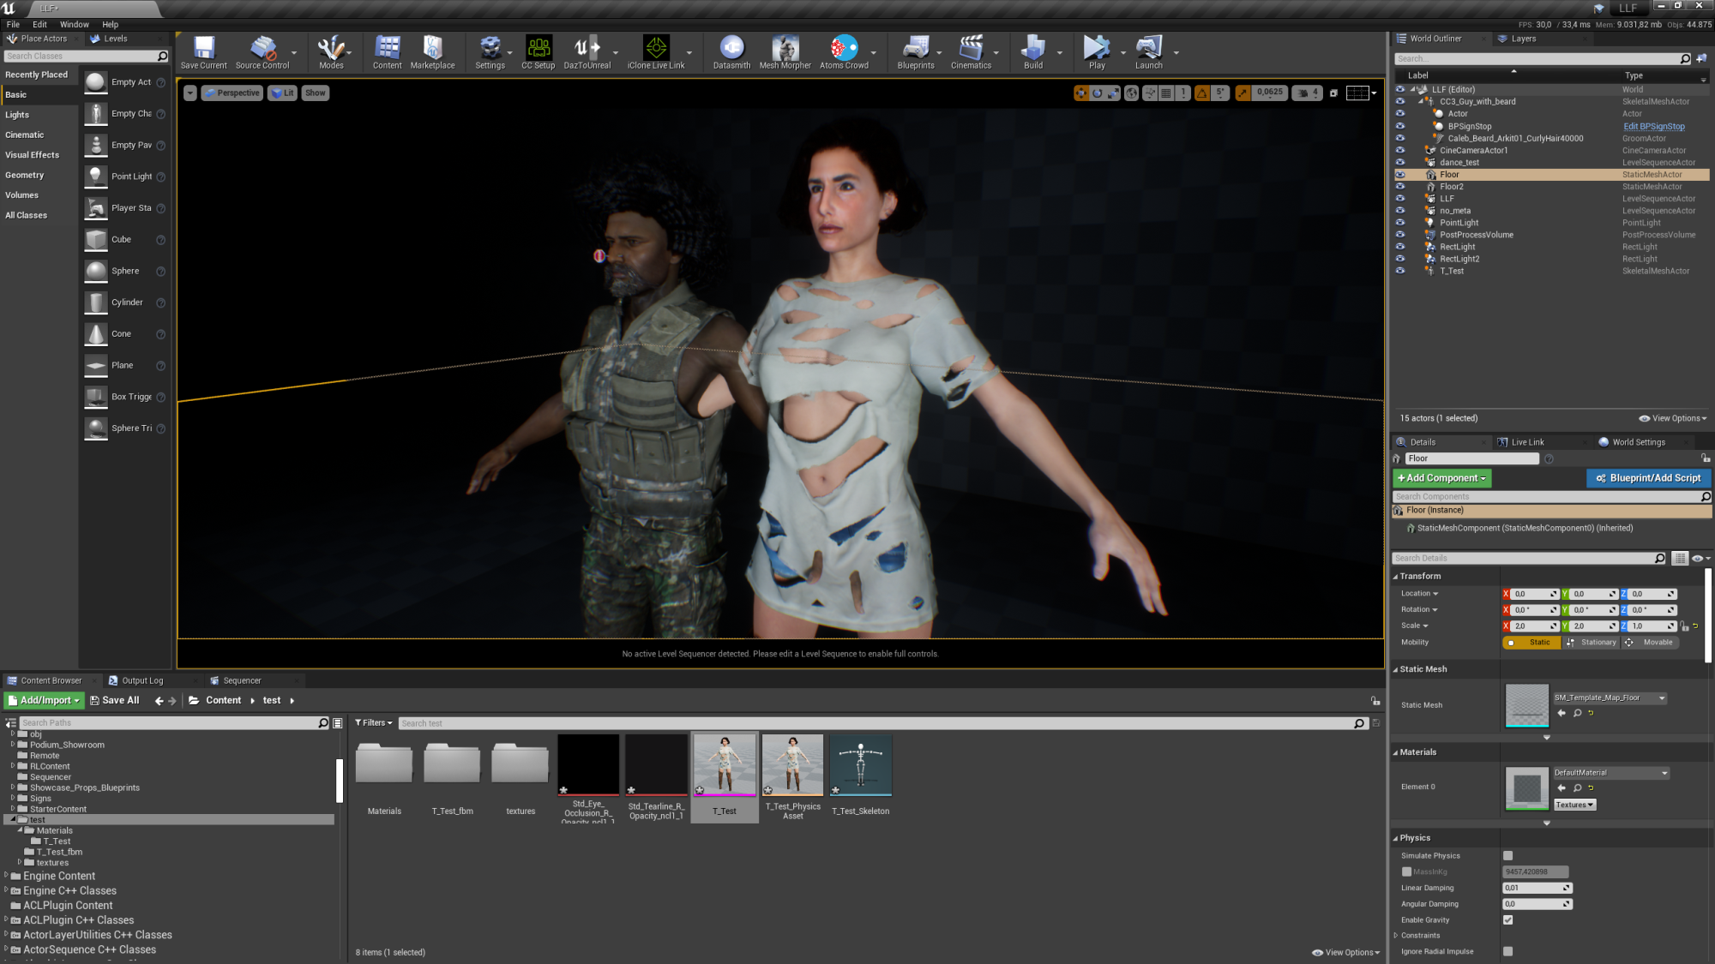The image size is (1715, 964).
Task: Open the DefaultMaterial dropdown
Action: pos(1611,773)
